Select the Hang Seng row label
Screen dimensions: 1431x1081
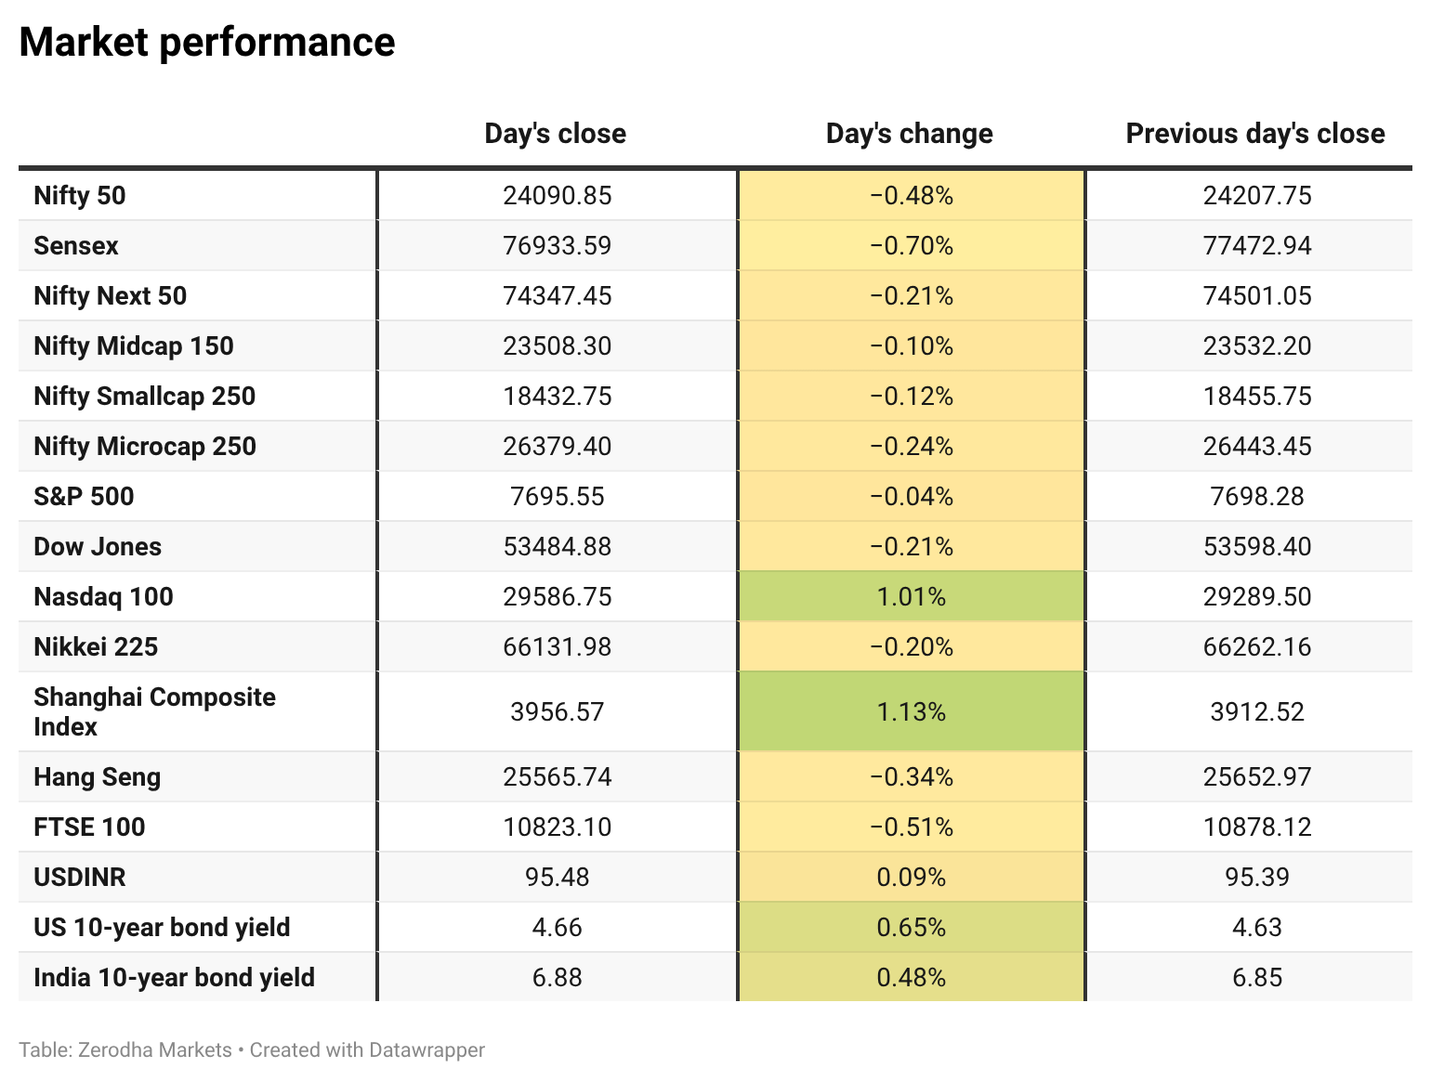click(x=98, y=777)
